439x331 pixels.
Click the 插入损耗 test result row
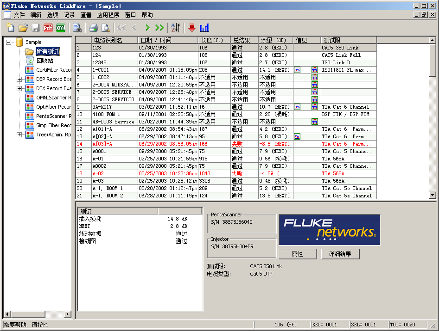pos(140,219)
